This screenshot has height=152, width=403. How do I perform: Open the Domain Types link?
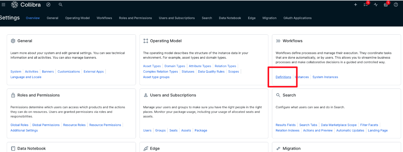175,66
